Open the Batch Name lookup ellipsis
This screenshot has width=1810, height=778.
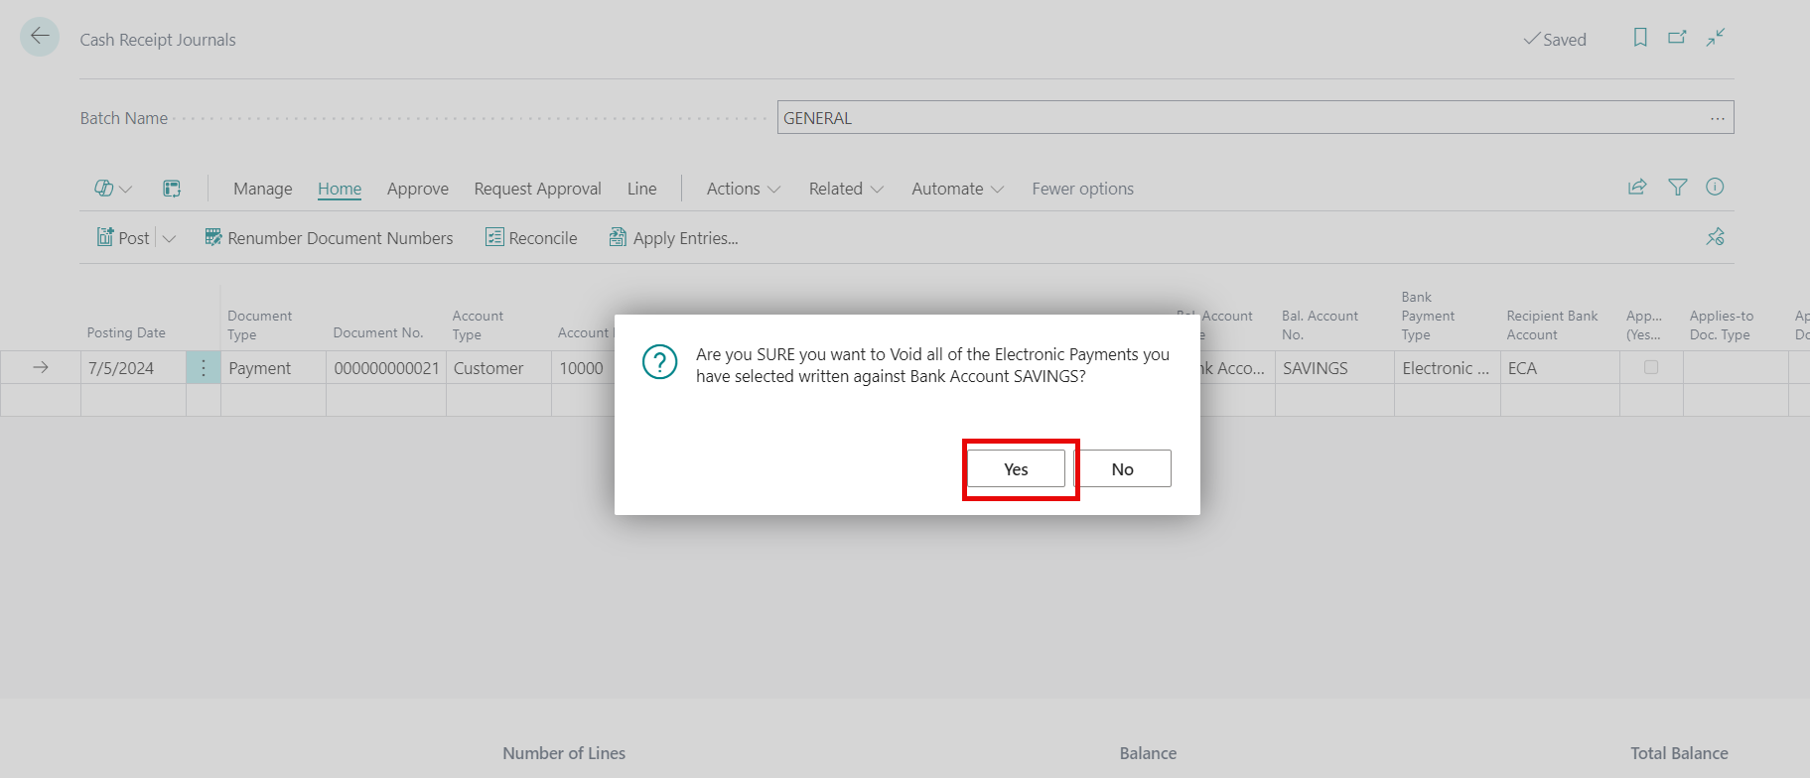tap(1718, 118)
